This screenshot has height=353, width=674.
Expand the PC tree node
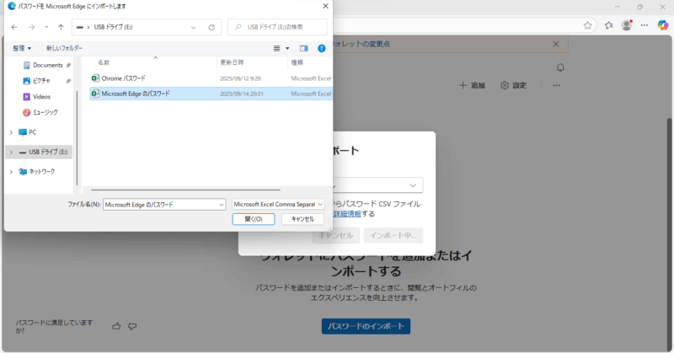pyautogui.click(x=11, y=132)
